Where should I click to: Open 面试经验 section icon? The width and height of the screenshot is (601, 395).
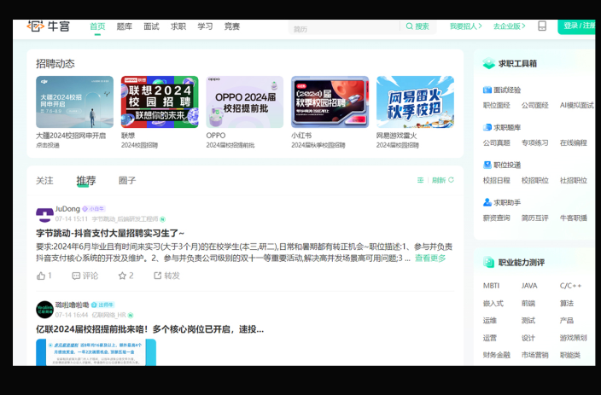pos(487,90)
